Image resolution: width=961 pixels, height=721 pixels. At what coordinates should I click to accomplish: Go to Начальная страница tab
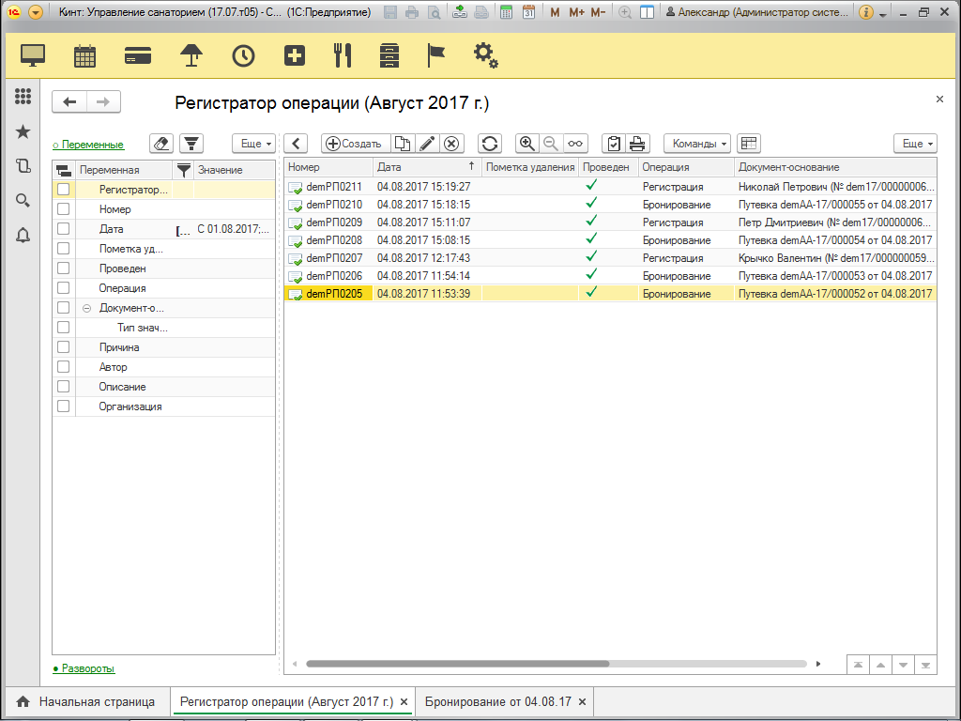click(96, 701)
